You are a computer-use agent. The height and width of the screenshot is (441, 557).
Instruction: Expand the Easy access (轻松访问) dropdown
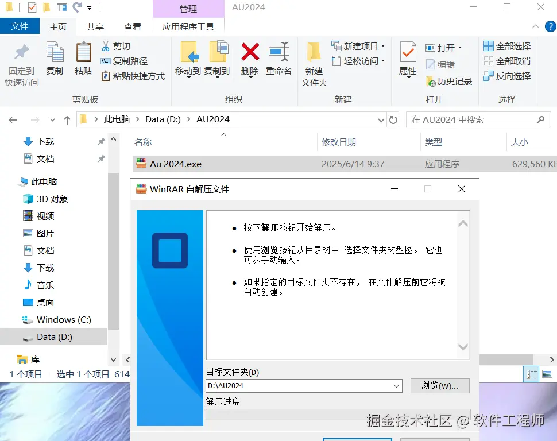point(358,61)
